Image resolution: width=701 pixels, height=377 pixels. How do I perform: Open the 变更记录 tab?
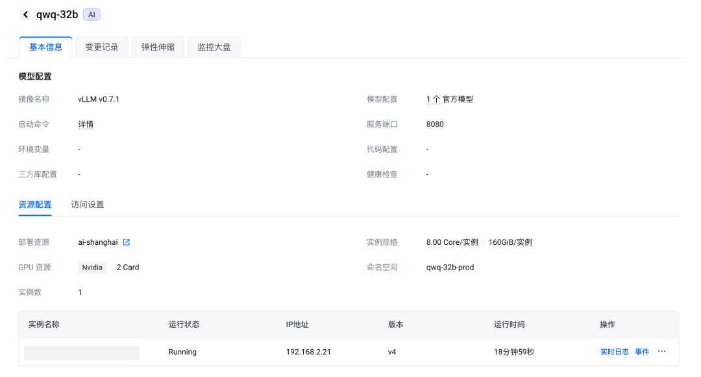(102, 47)
